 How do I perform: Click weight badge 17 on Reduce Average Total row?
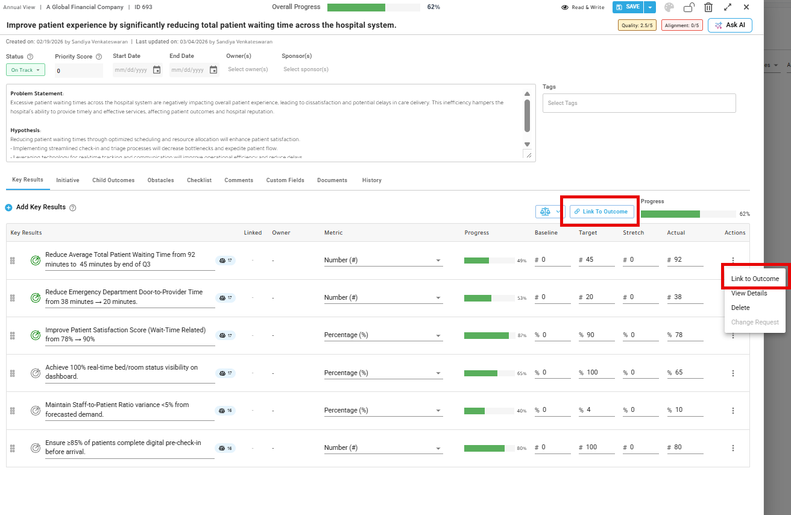click(225, 261)
